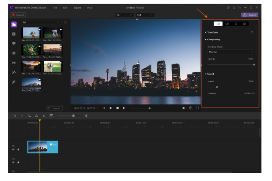Hide track 14 with its eye icon
272x181 pixels.
click(13, 162)
